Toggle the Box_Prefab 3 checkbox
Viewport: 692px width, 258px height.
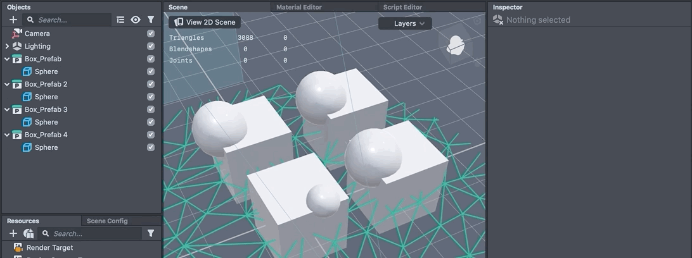(x=151, y=109)
